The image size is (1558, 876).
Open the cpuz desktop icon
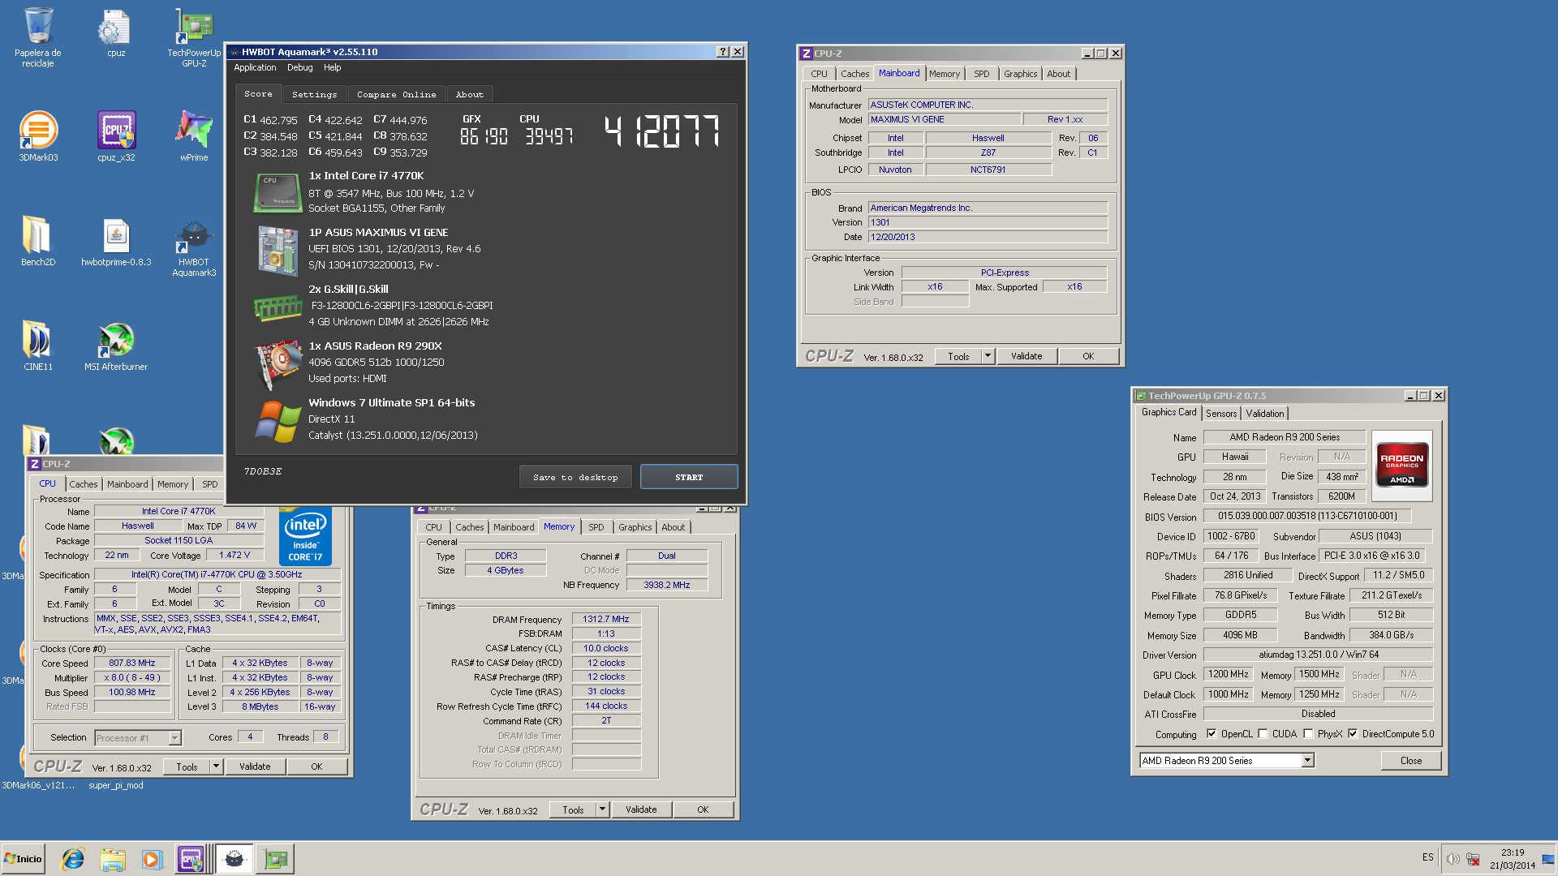click(x=116, y=32)
